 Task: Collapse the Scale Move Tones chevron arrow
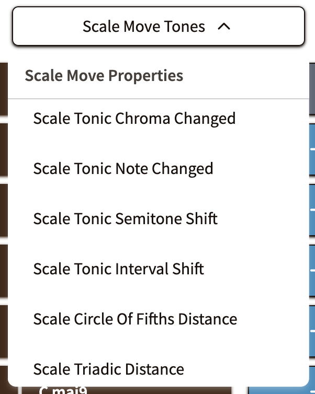[223, 27]
